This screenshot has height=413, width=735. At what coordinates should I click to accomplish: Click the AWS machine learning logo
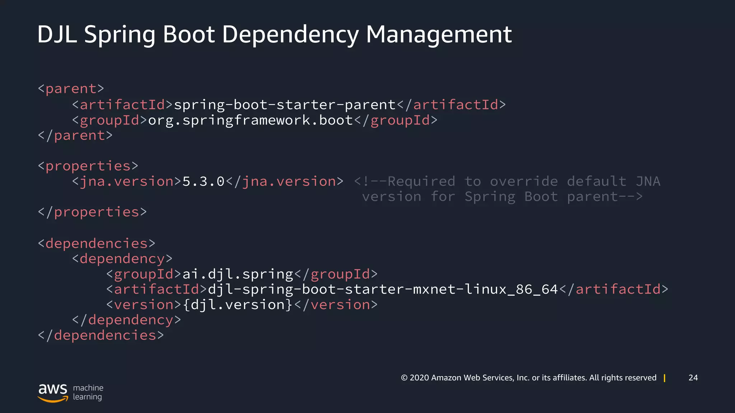click(70, 393)
